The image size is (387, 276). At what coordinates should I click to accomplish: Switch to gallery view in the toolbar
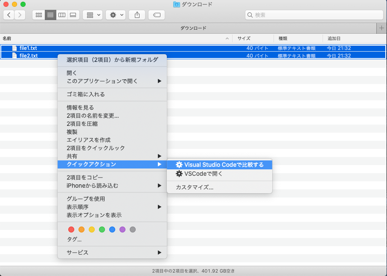click(73, 15)
